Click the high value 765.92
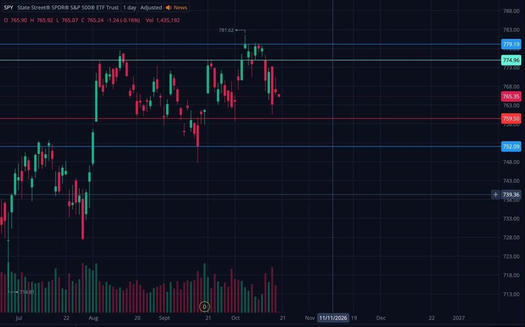This screenshot has height=327, width=525. [x=45, y=20]
